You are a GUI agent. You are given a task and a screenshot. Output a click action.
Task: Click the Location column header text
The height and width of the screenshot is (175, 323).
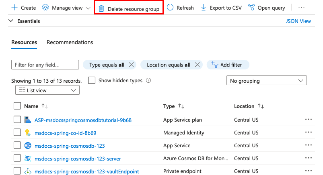[x=244, y=106]
